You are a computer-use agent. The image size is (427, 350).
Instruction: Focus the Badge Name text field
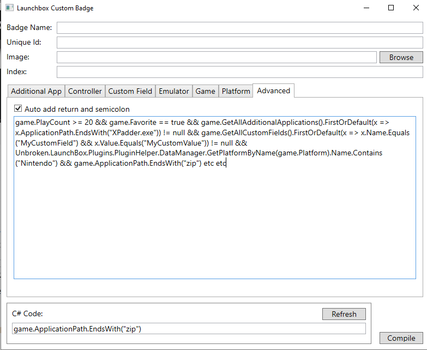[239, 28]
